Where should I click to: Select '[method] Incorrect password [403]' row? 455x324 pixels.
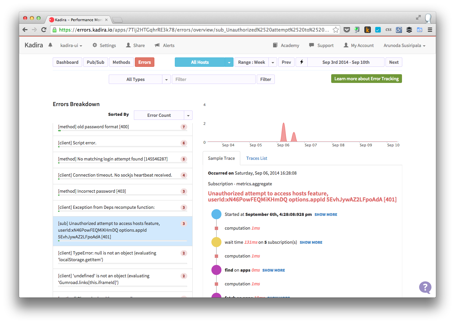tap(122, 192)
